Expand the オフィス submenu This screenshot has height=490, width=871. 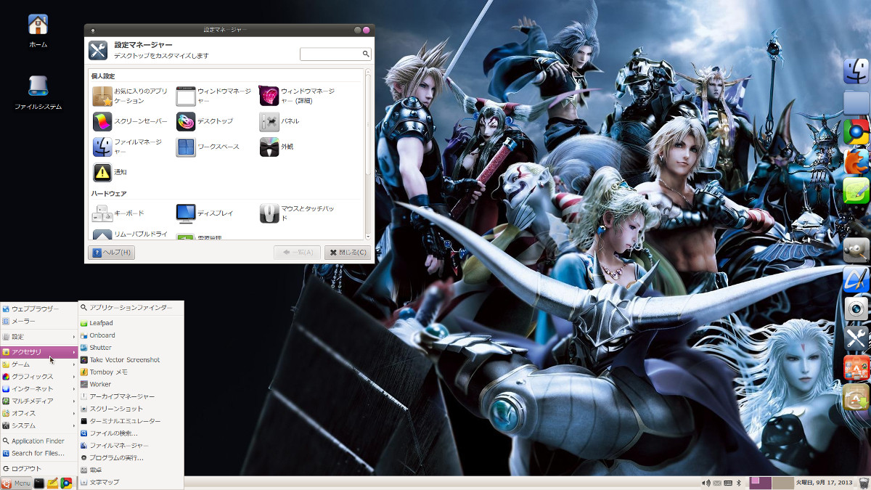[38, 413]
